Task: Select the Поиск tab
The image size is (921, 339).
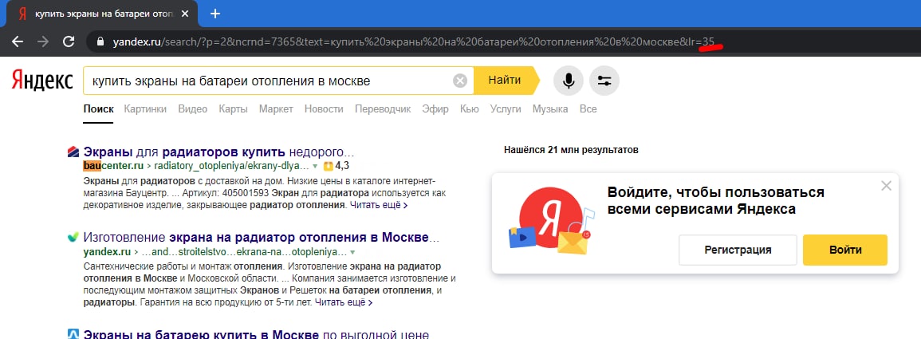Action: (98, 109)
